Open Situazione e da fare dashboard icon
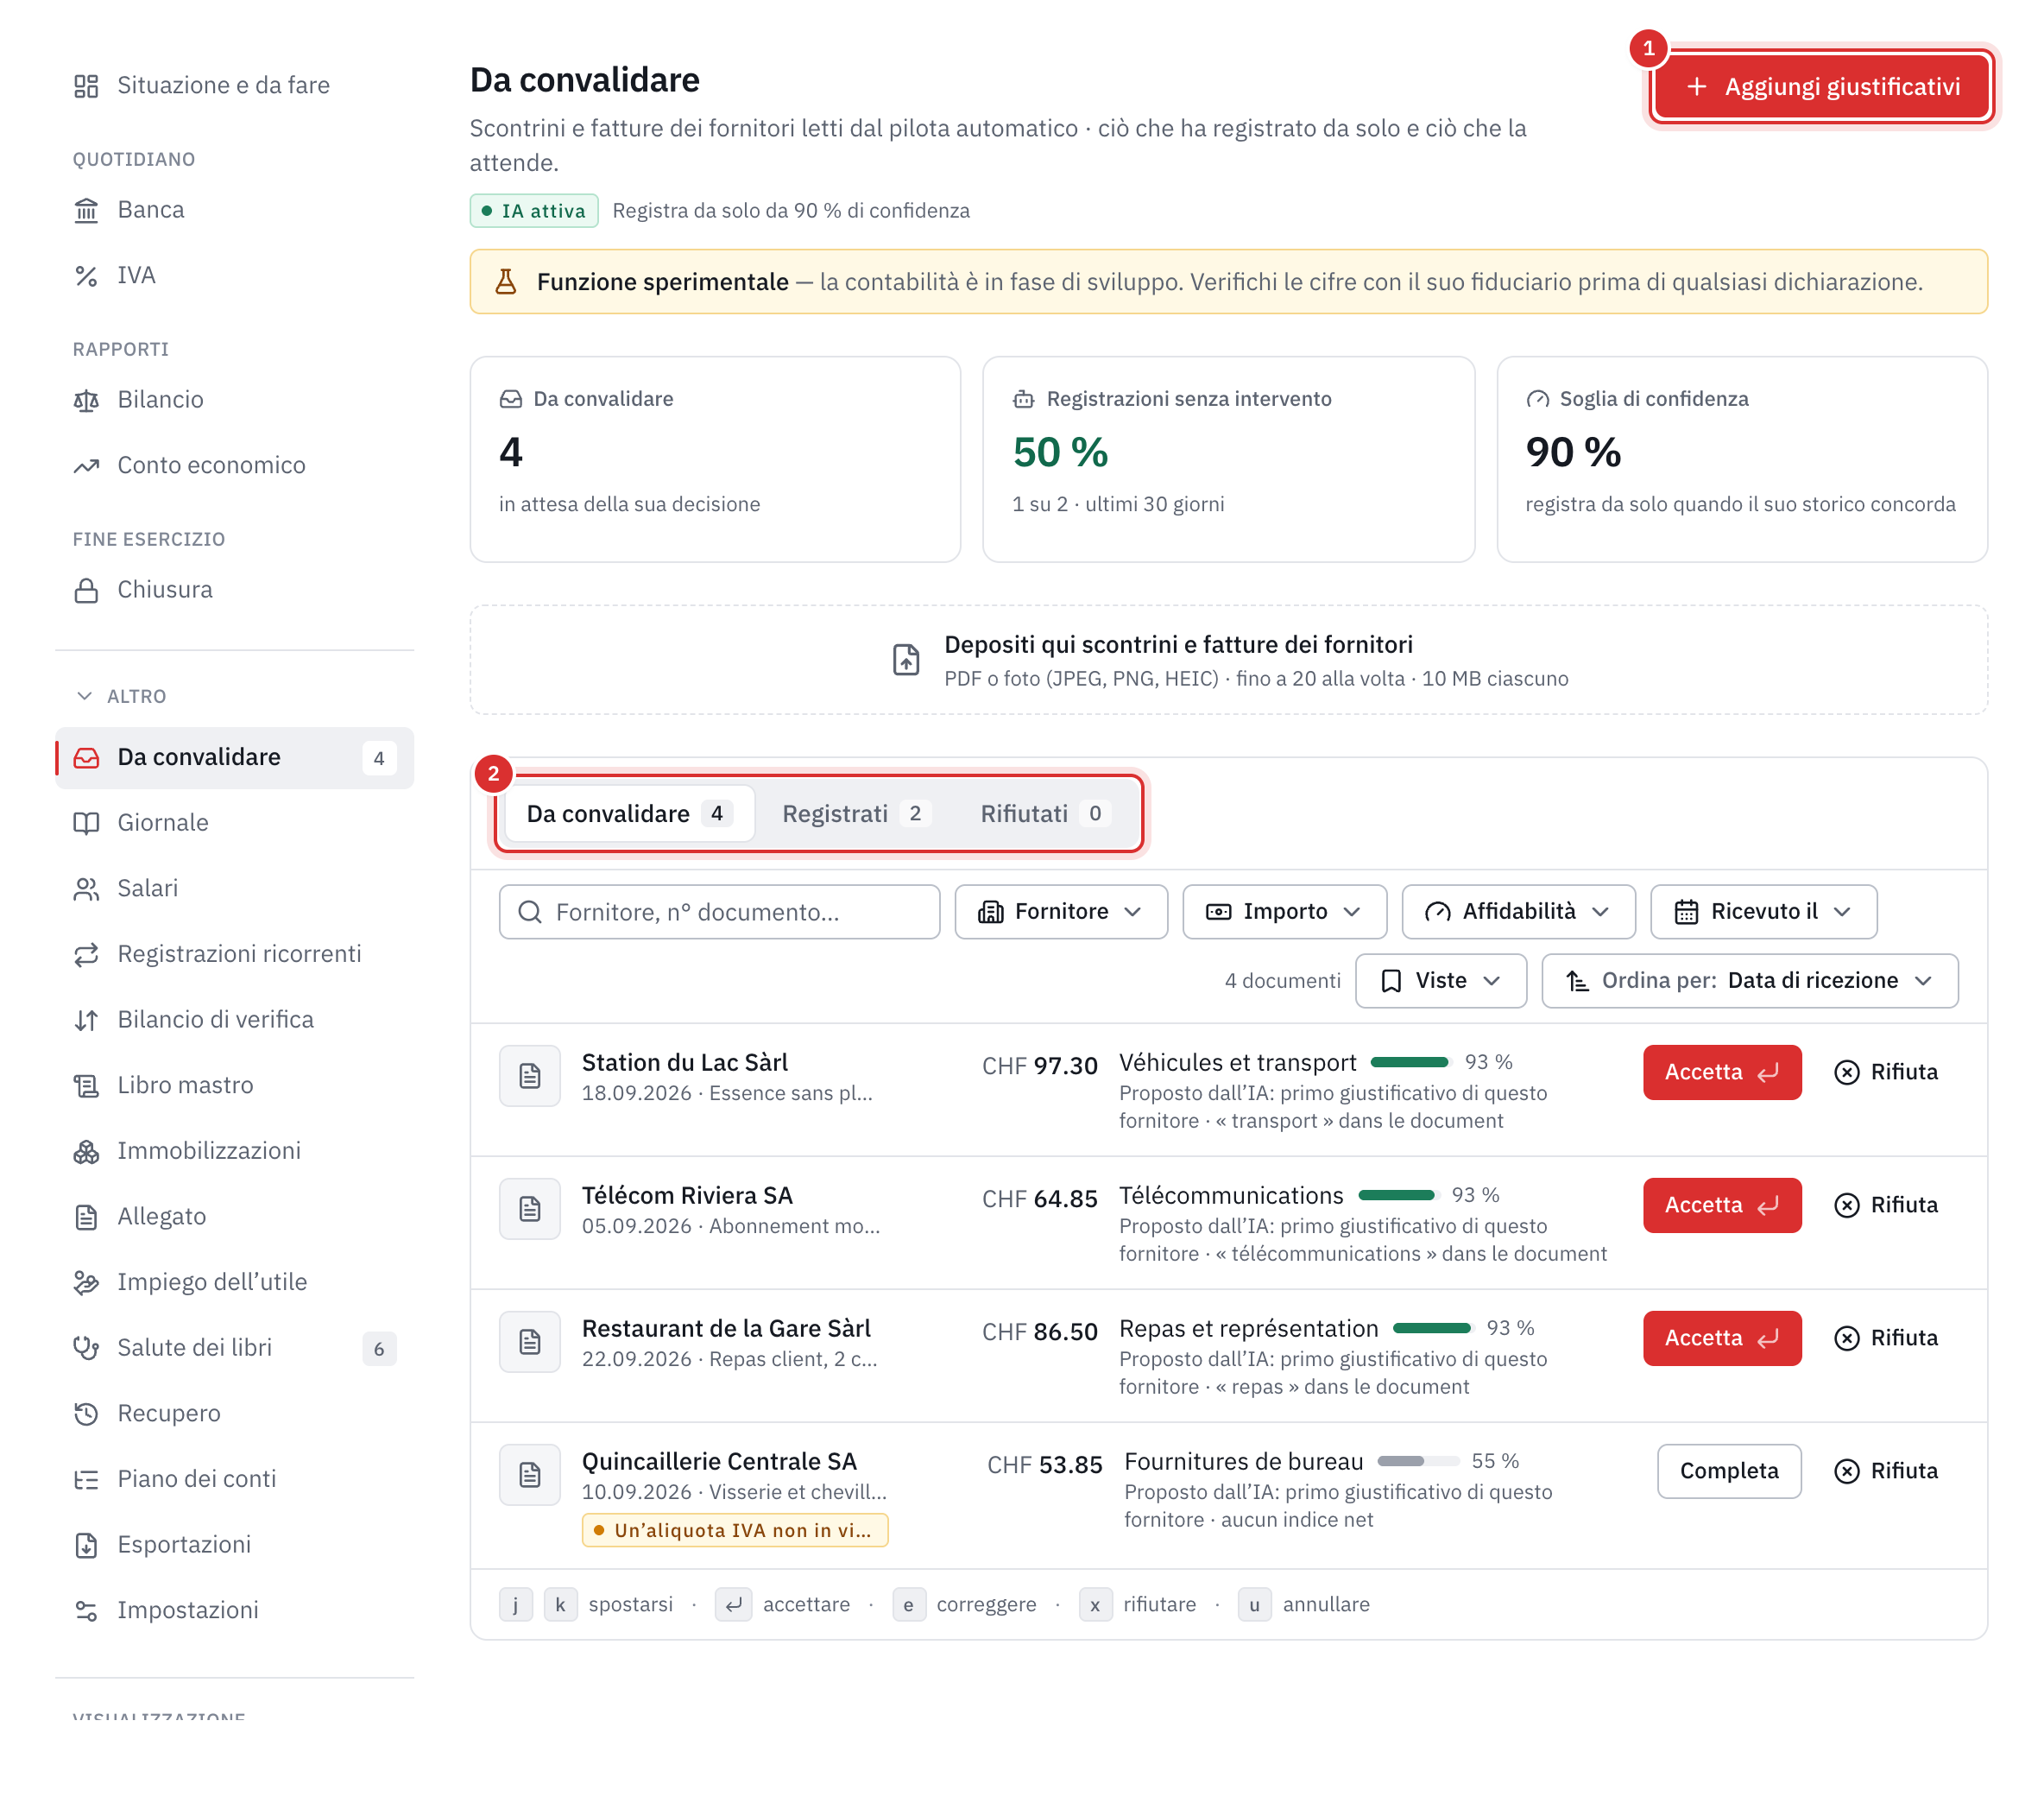The width and height of the screenshot is (2044, 1803). 86,86
